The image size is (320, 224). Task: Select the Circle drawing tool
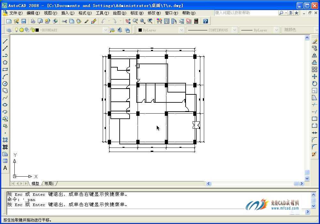tap(5, 84)
